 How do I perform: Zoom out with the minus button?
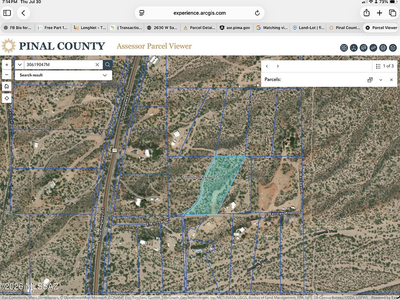coord(7,75)
